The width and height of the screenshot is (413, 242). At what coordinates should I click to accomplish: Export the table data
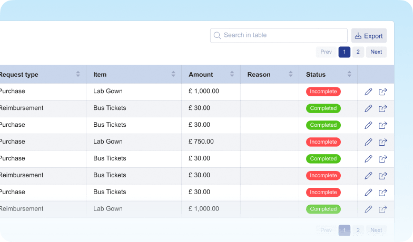coord(369,36)
